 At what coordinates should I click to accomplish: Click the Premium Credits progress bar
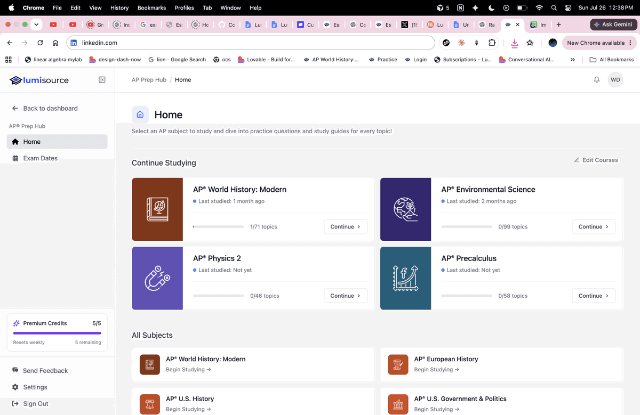point(57,333)
